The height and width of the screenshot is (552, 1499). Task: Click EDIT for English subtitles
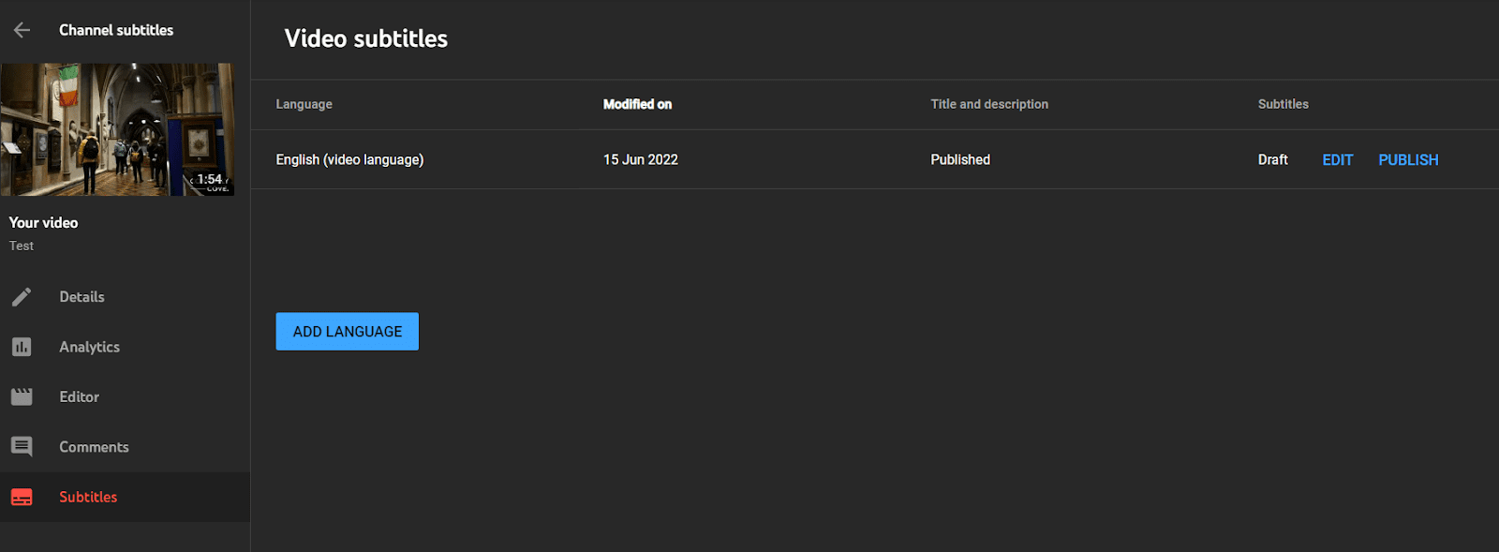tap(1337, 160)
